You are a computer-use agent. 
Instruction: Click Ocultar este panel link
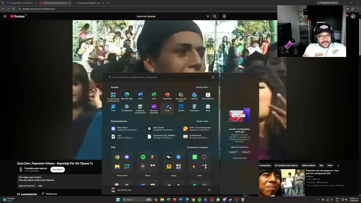pos(239,158)
